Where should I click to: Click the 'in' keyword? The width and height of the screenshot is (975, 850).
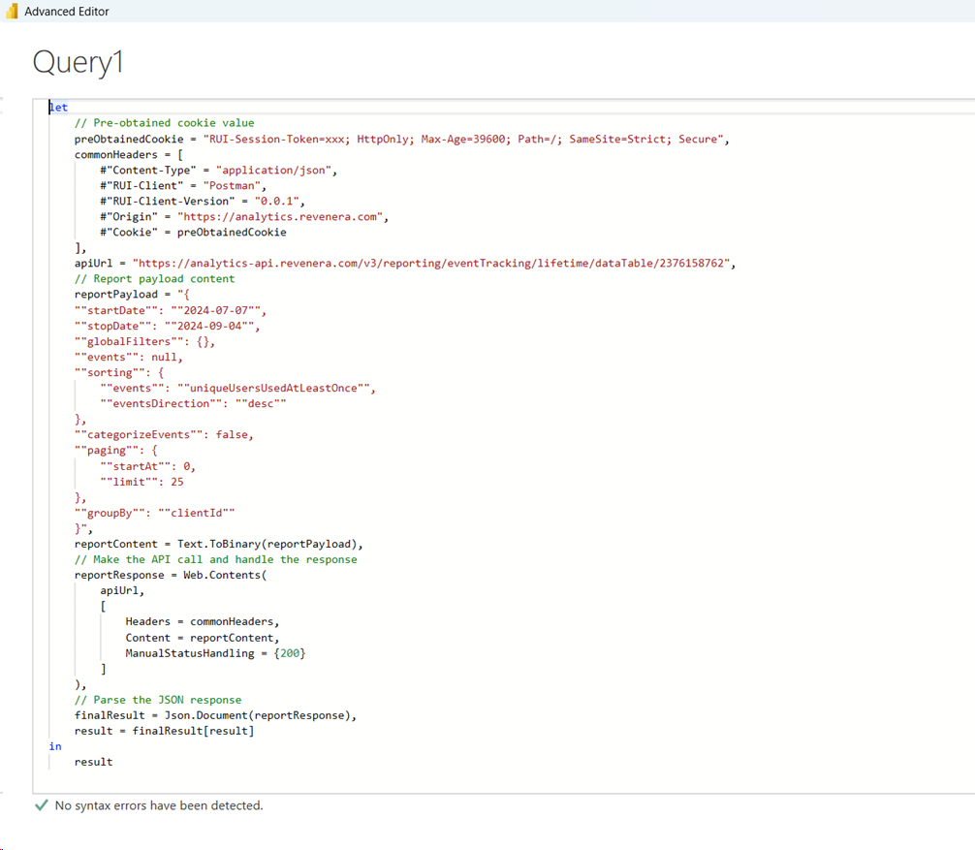point(55,747)
